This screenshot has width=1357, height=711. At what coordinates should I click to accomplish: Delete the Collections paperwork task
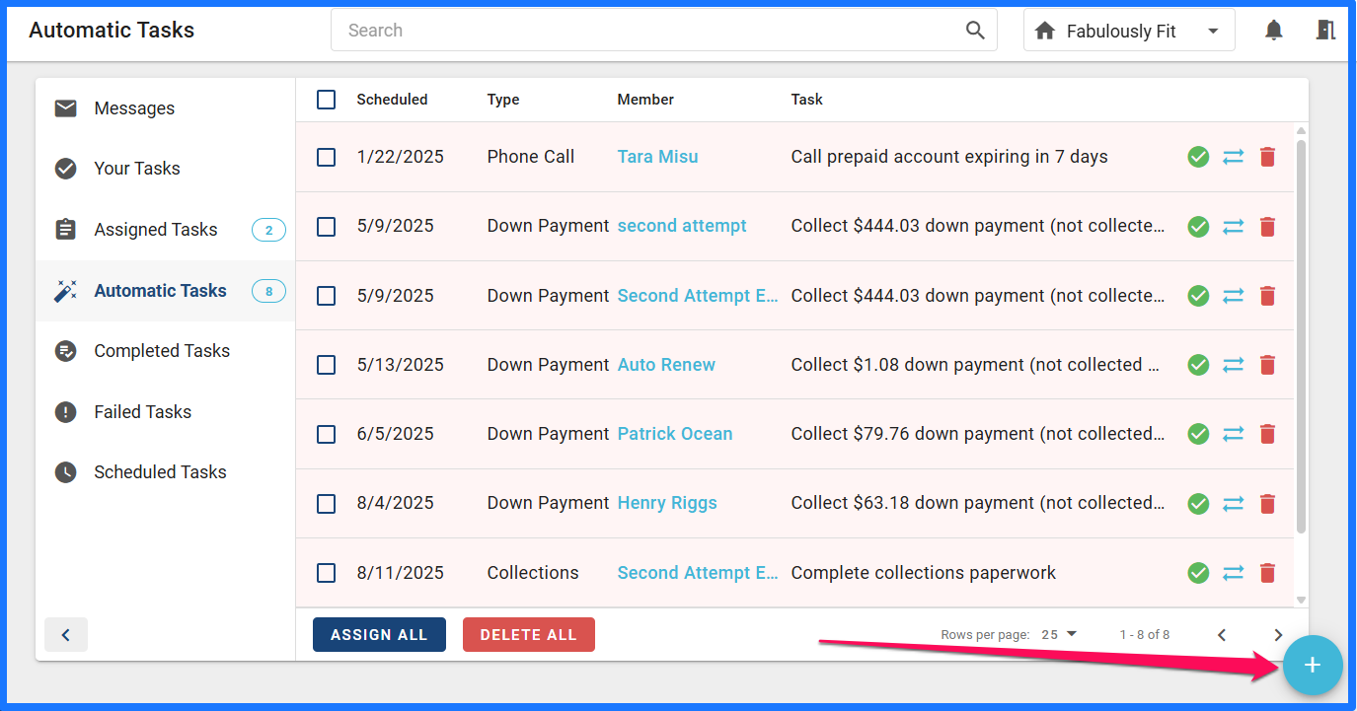(x=1268, y=573)
